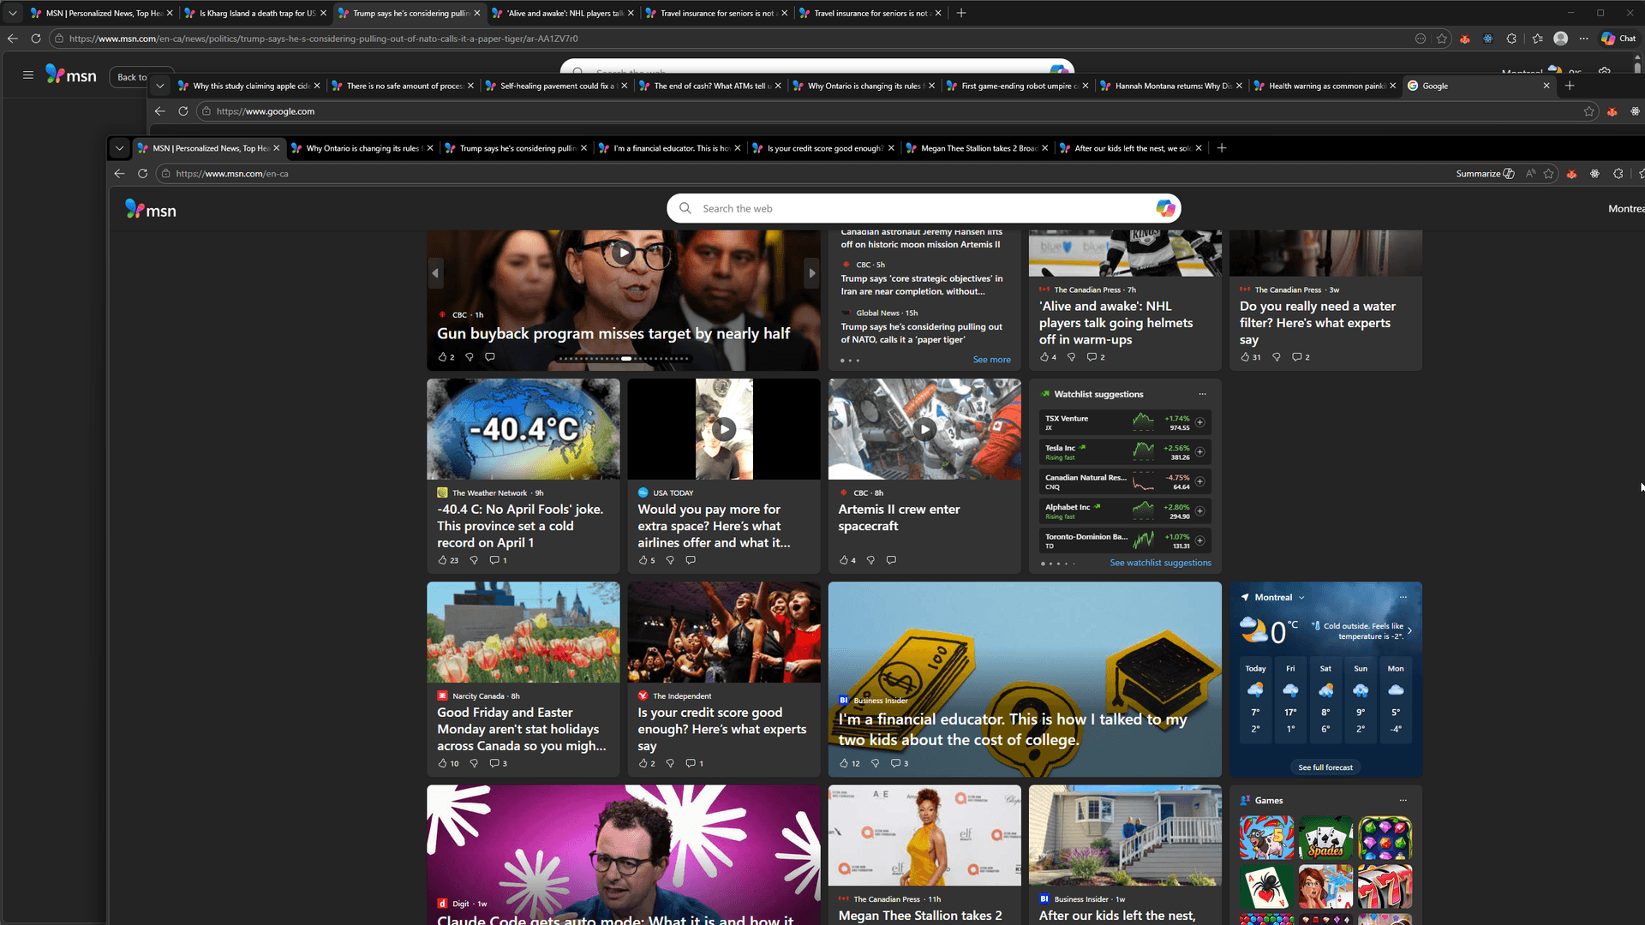Add Alphabet Inc to watchlist
This screenshot has height=925, width=1645.
point(1199,511)
